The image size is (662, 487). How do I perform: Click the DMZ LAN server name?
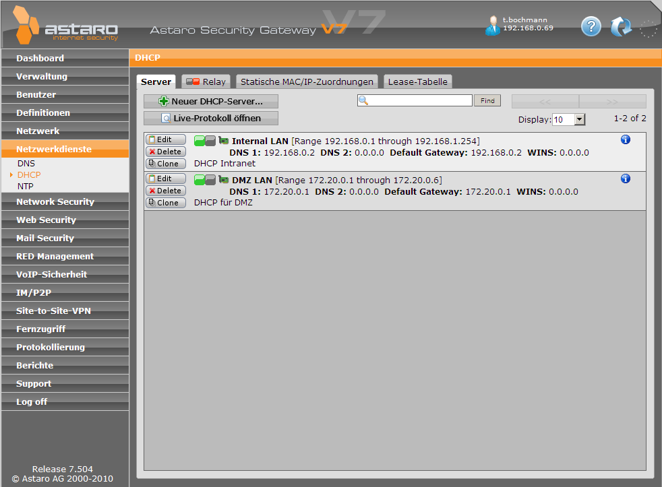(252, 181)
